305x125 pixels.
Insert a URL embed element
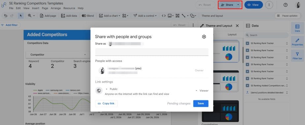click(x=164, y=16)
